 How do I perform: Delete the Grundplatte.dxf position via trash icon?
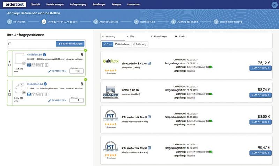[x=82, y=55]
